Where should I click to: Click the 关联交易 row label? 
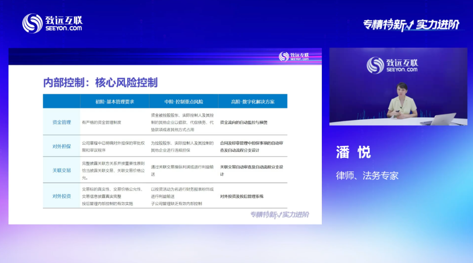tap(61, 170)
